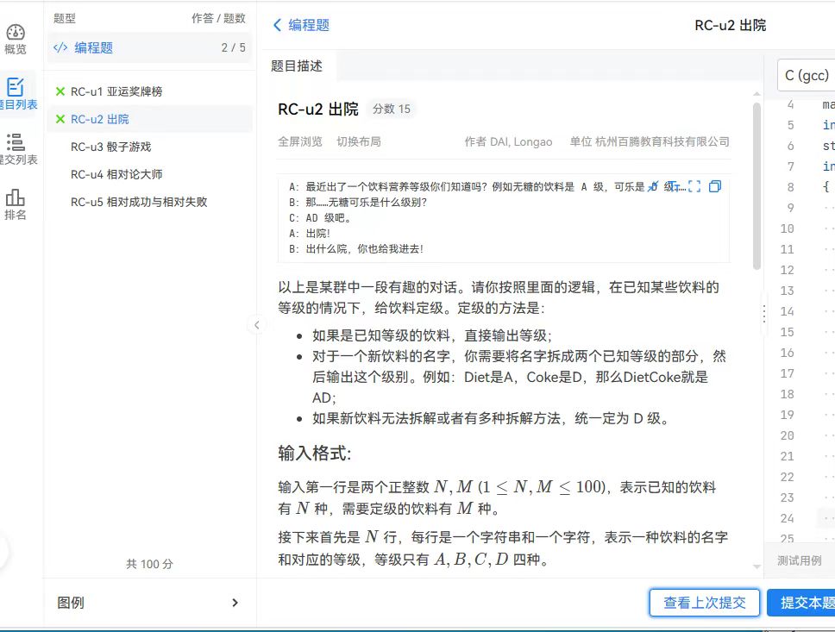The image size is (835, 632).
Task: Open the 提交列表 submission list icon
Action: pyautogui.click(x=16, y=148)
